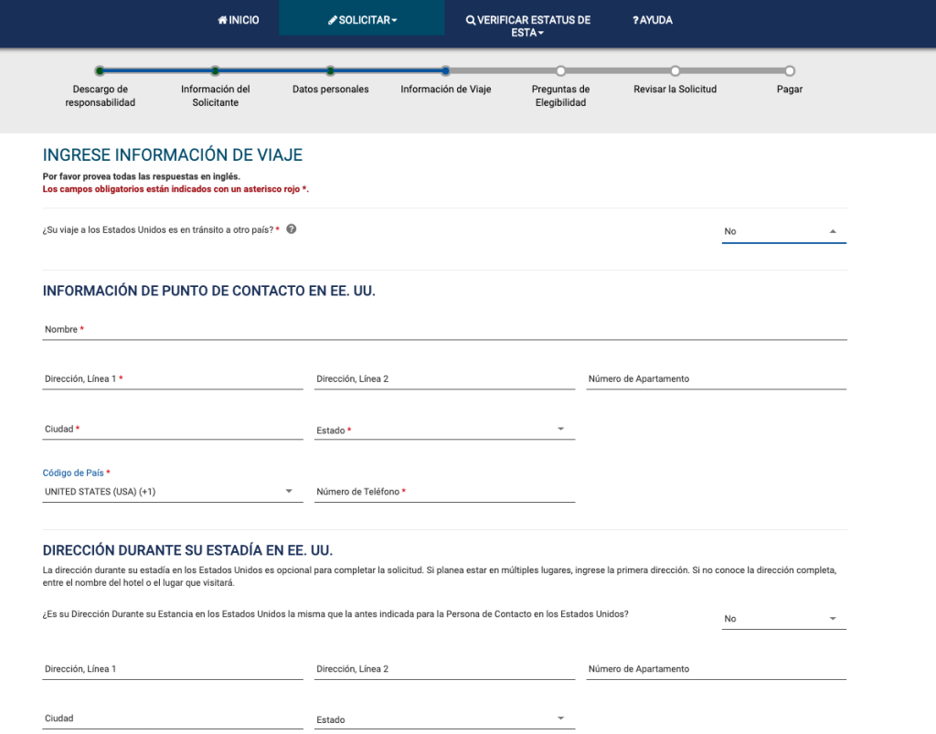Open the help tooltip beside the transit question
Screen dimensions: 936x734
(292, 229)
